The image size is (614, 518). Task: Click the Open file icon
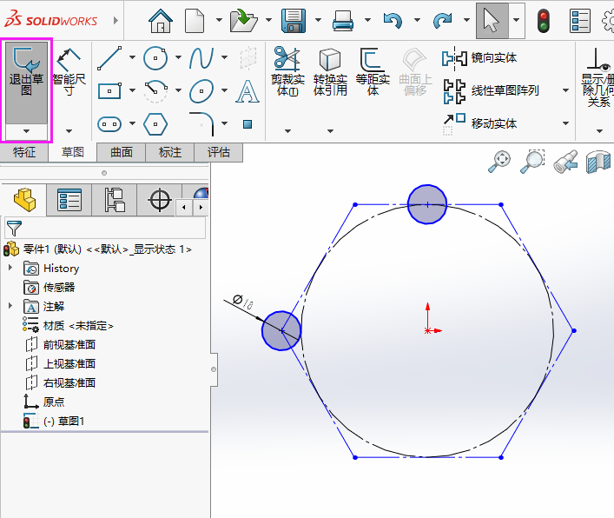pyautogui.click(x=243, y=20)
